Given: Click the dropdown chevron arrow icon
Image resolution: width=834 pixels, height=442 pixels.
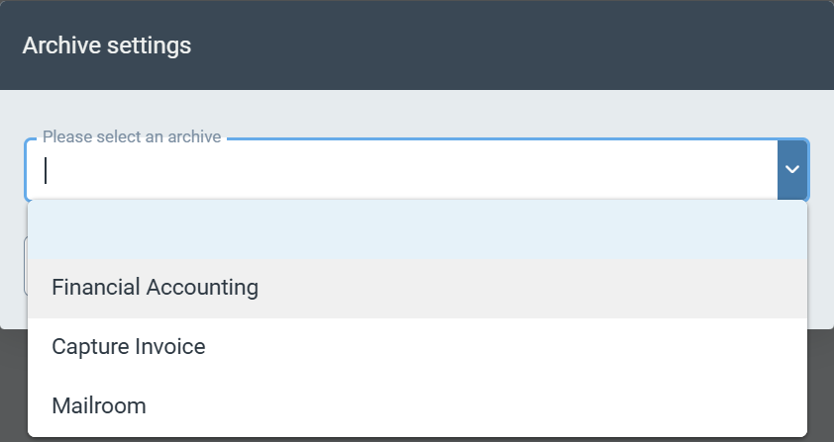Looking at the screenshot, I should tap(792, 169).
